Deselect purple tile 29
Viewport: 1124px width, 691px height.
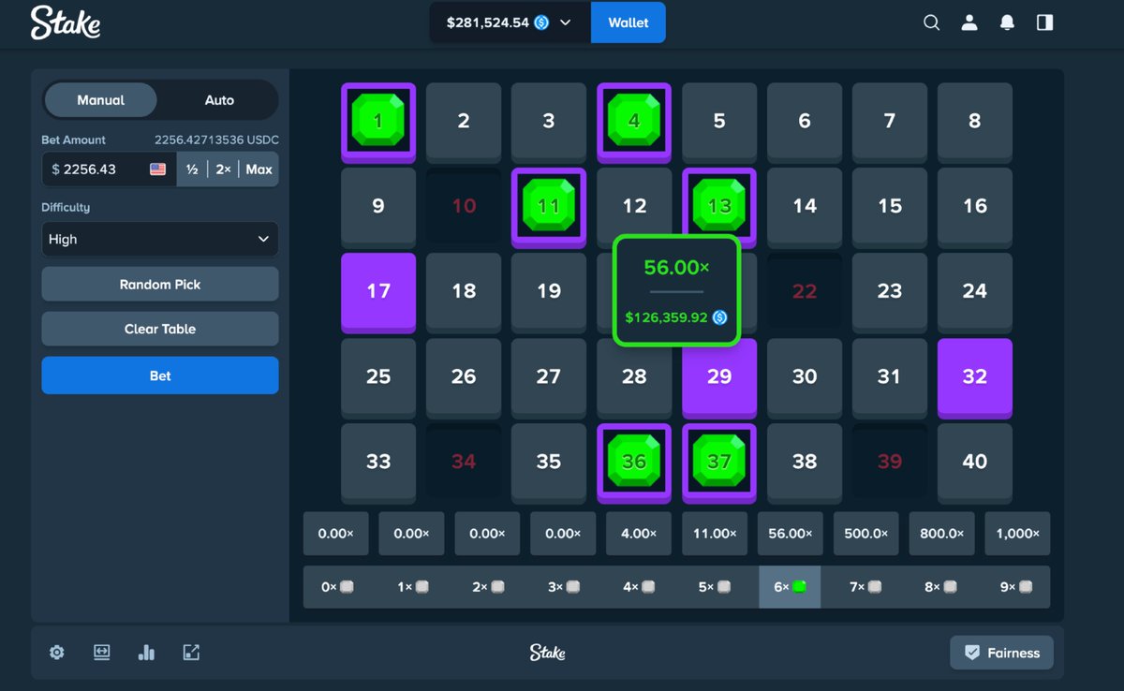click(719, 377)
